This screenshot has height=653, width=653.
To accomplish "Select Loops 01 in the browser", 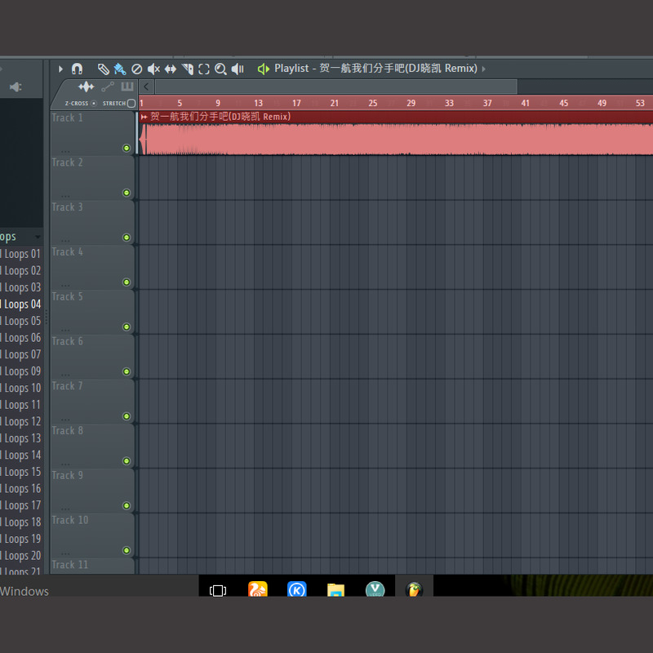I will 21,254.
